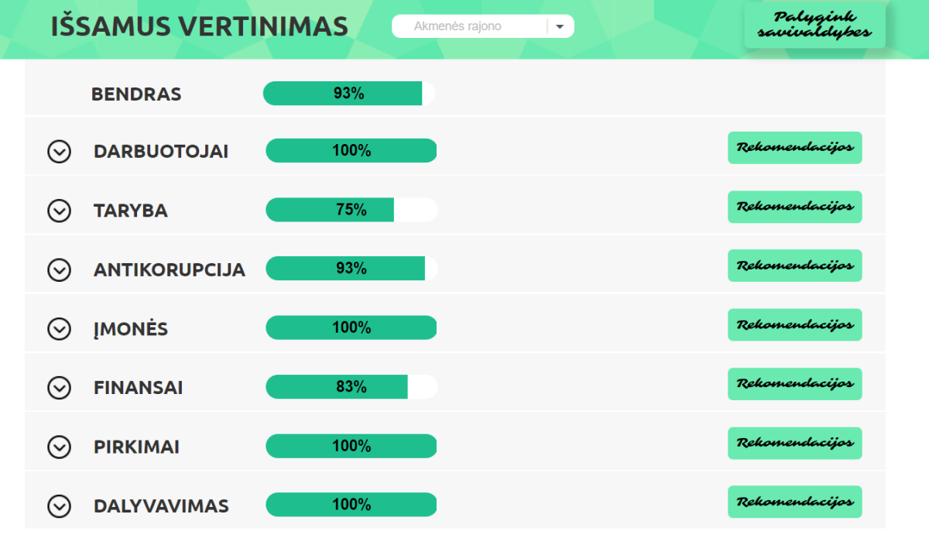The height and width of the screenshot is (538, 929).
Task: Expand the ĮMONĖS section chevron
Action: click(59, 329)
